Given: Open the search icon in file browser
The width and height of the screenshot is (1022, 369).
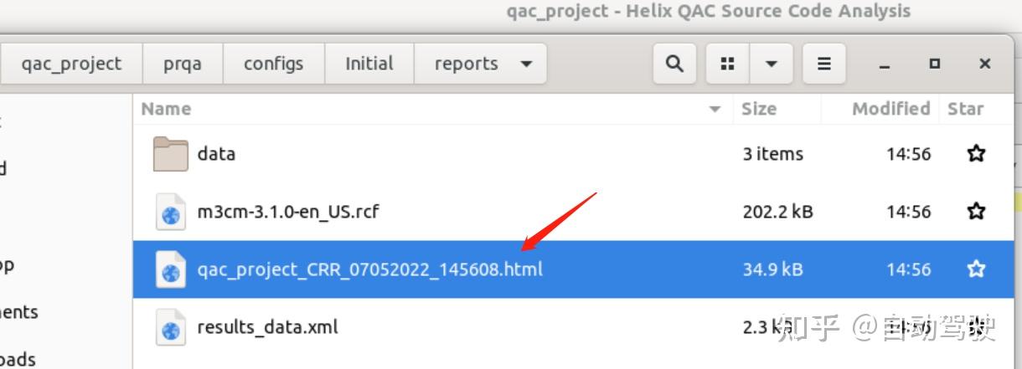Looking at the screenshot, I should [x=674, y=64].
